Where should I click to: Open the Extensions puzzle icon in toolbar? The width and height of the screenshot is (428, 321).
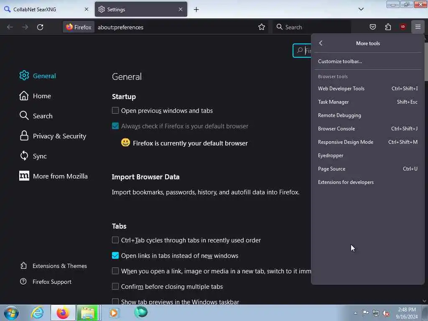pyautogui.click(x=388, y=27)
